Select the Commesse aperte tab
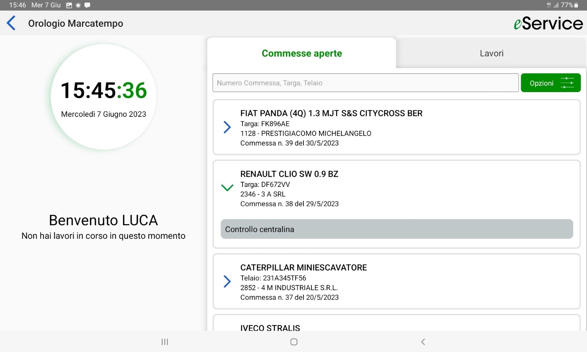The height and width of the screenshot is (352, 587). 302,53
